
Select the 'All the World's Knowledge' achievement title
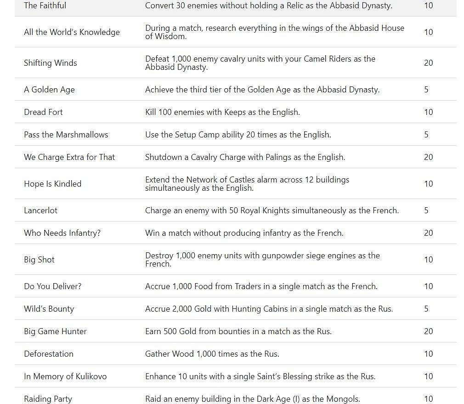(72, 32)
